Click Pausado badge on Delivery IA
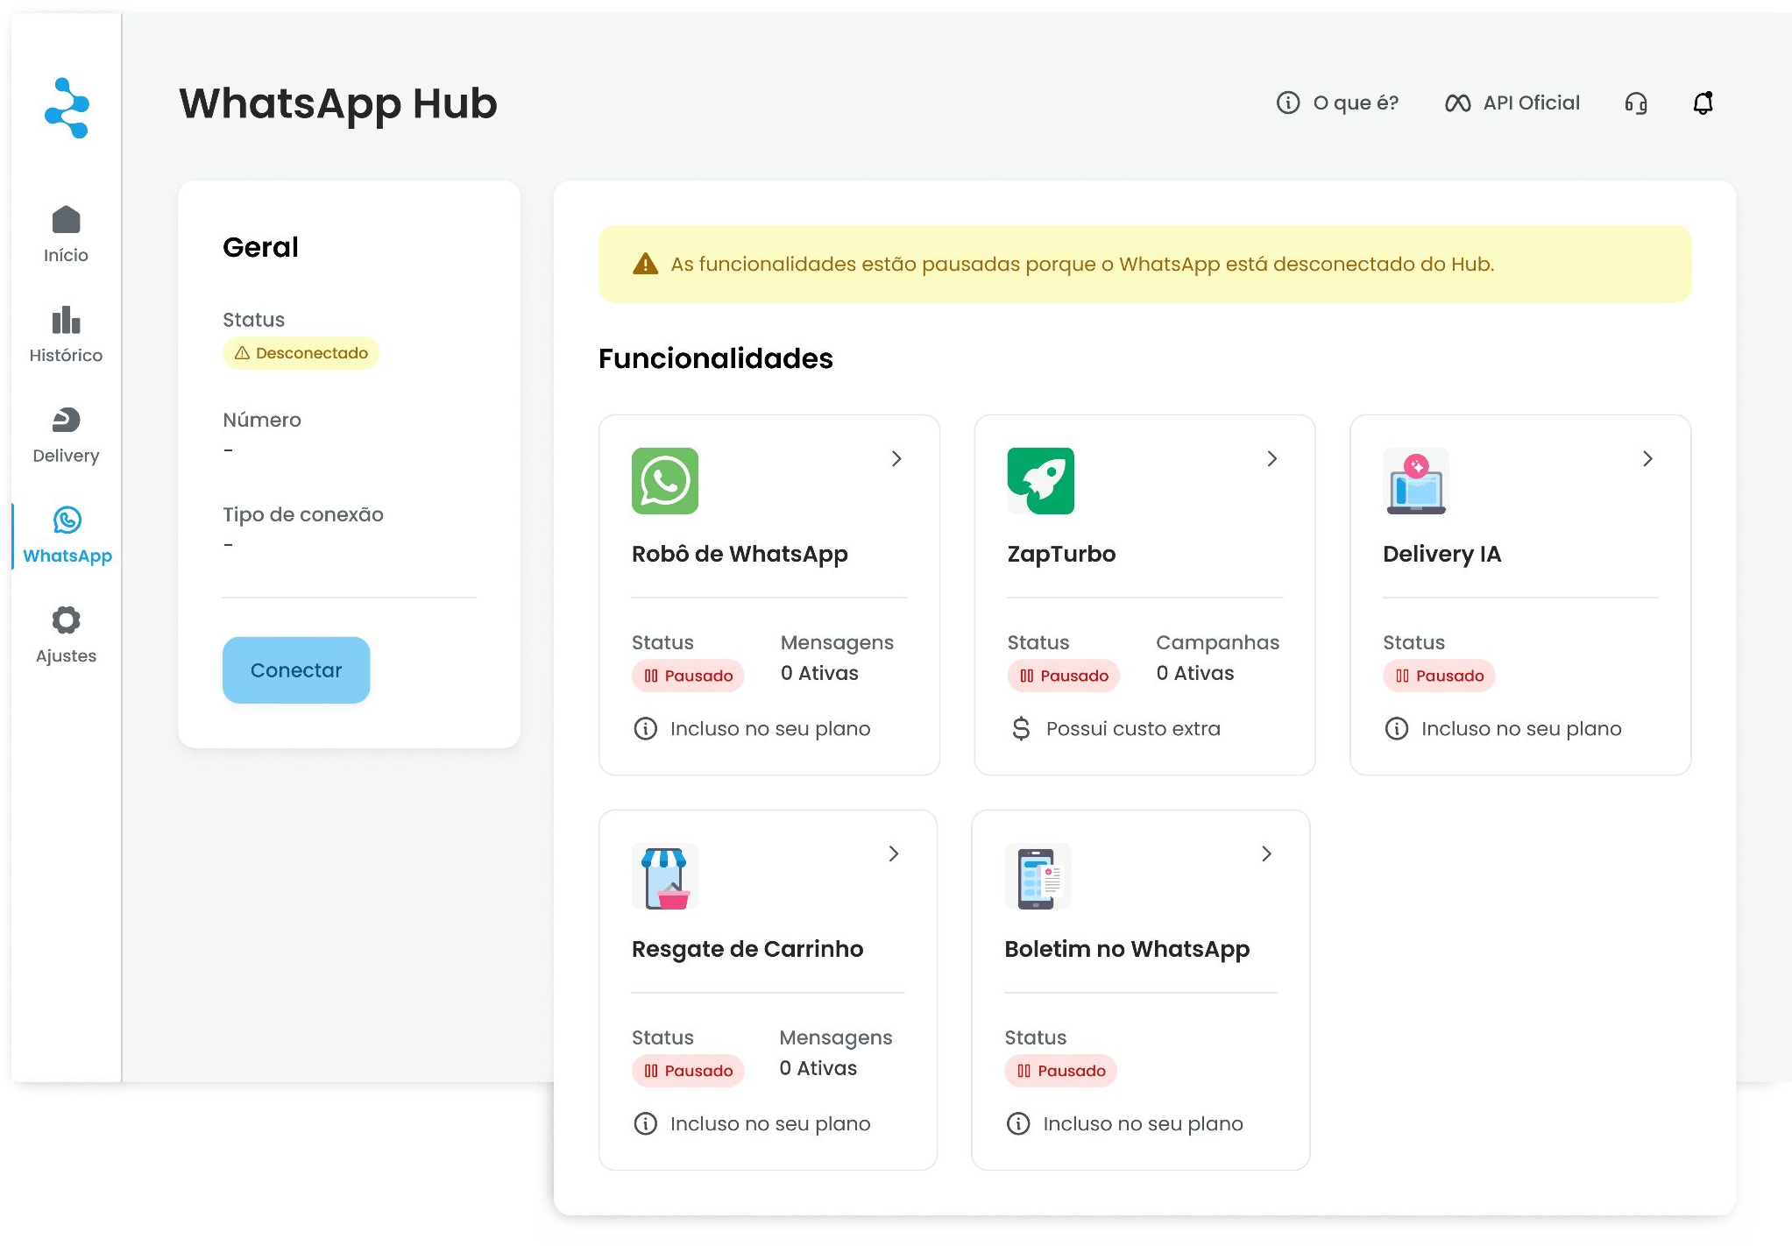The width and height of the screenshot is (1792, 1246). [x=1439, y=676]
